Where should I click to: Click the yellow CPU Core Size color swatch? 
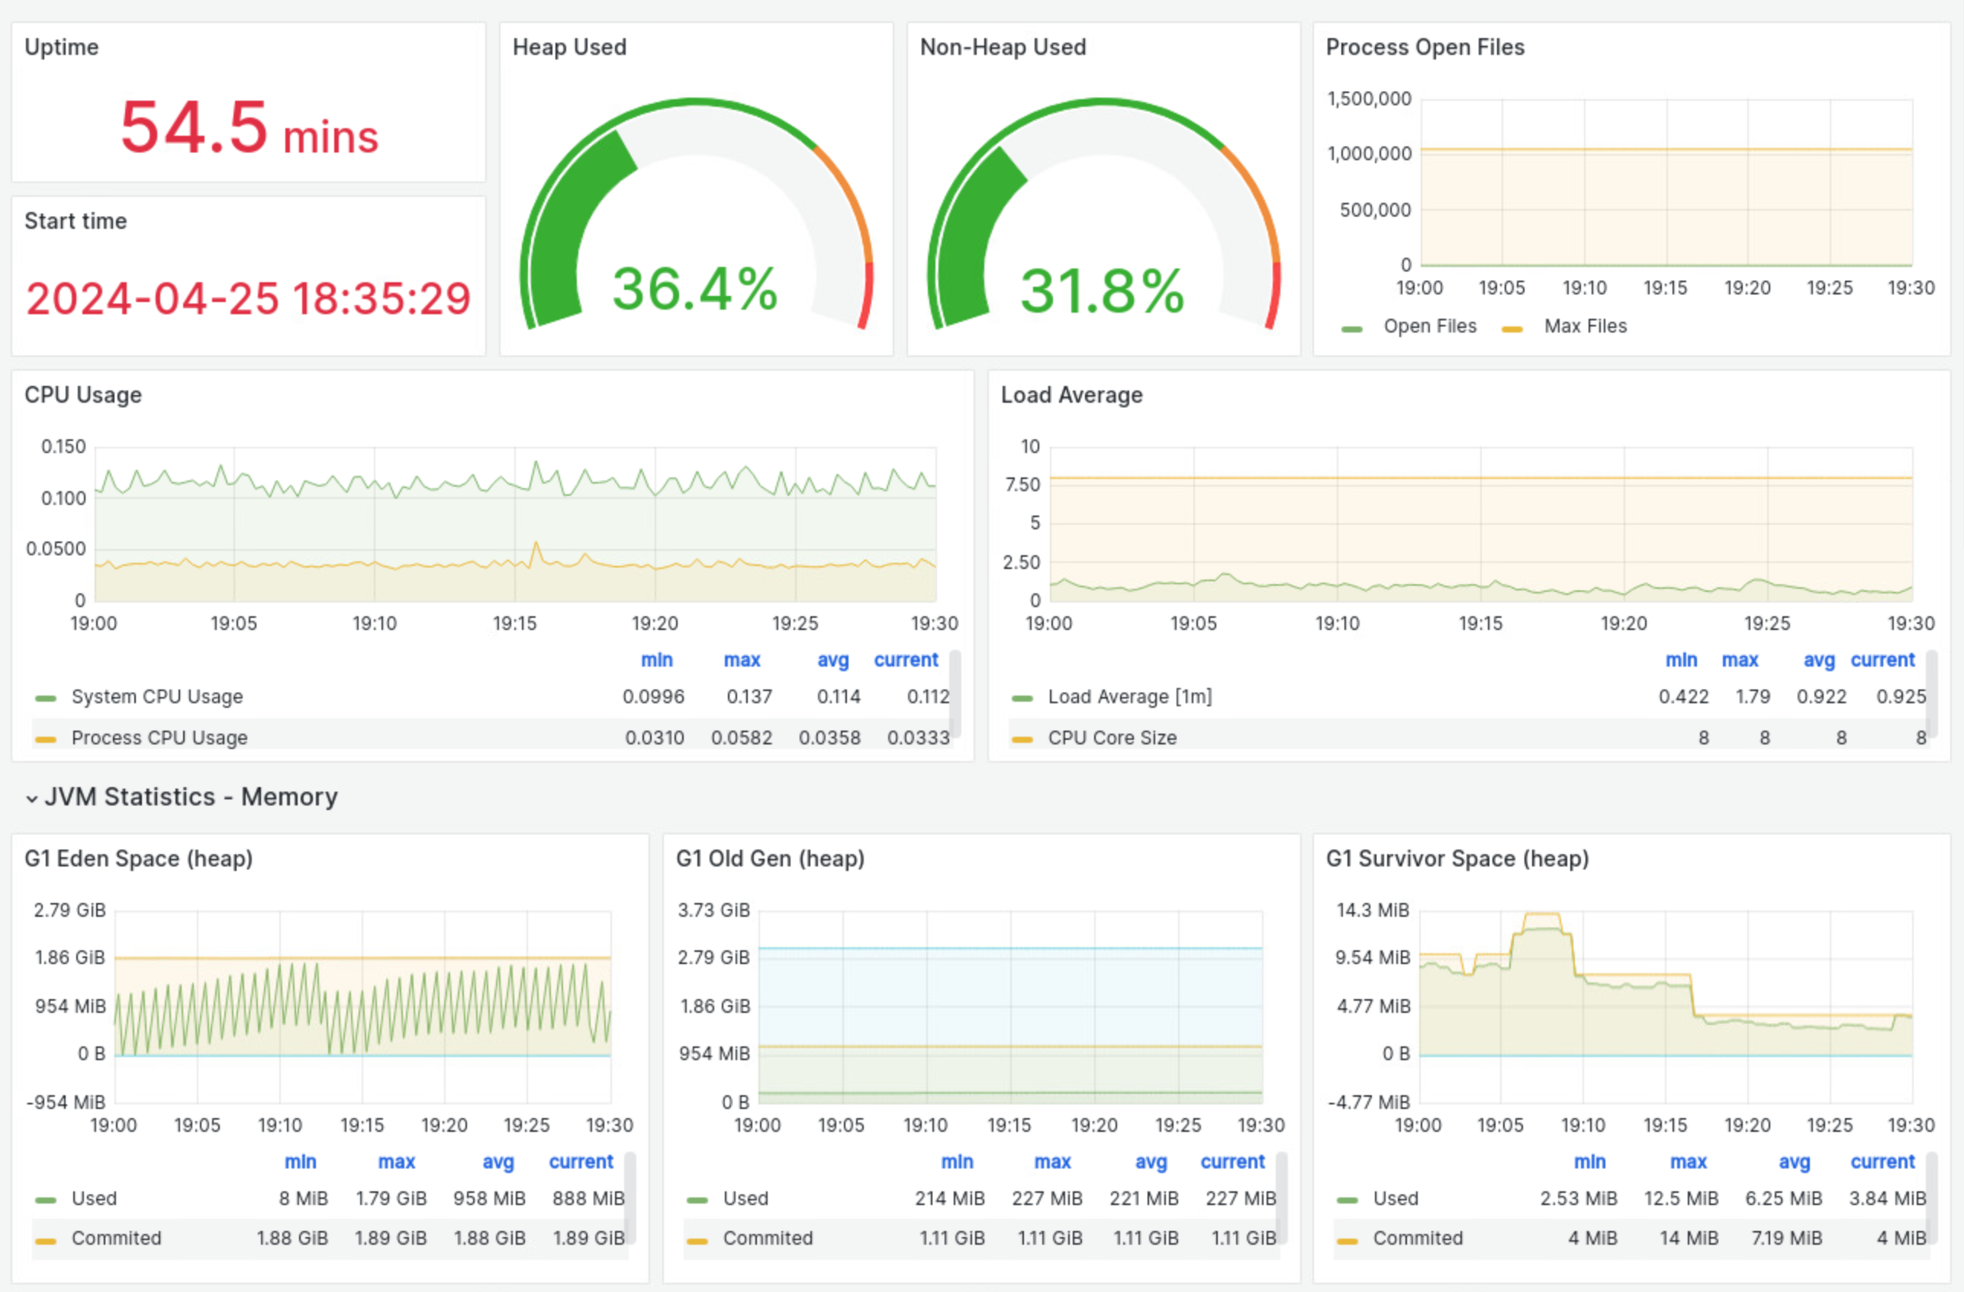pos(1022,739)
